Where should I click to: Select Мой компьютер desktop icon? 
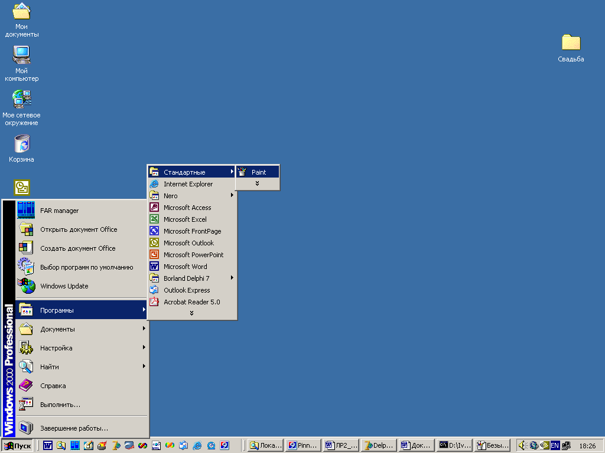(x=22, y=64)
